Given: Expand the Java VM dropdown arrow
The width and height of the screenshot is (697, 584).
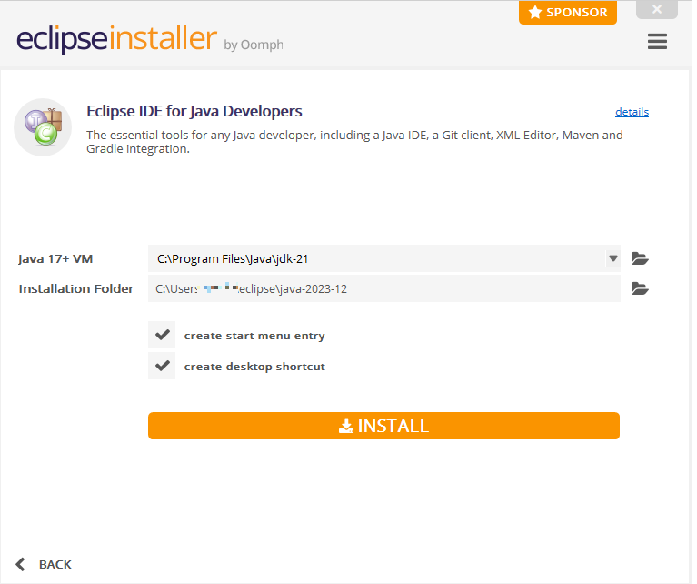Looking at the screenshot, I should 613,258.
